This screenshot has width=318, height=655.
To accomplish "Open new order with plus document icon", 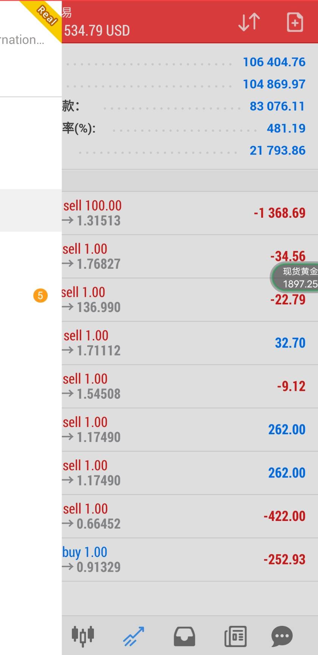I will [x=295, y=22].
